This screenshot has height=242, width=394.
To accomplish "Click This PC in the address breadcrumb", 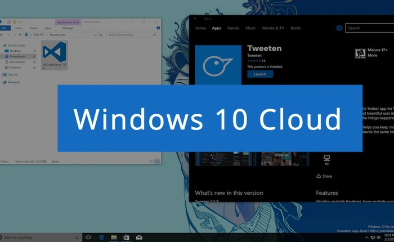I will point(39,35).
